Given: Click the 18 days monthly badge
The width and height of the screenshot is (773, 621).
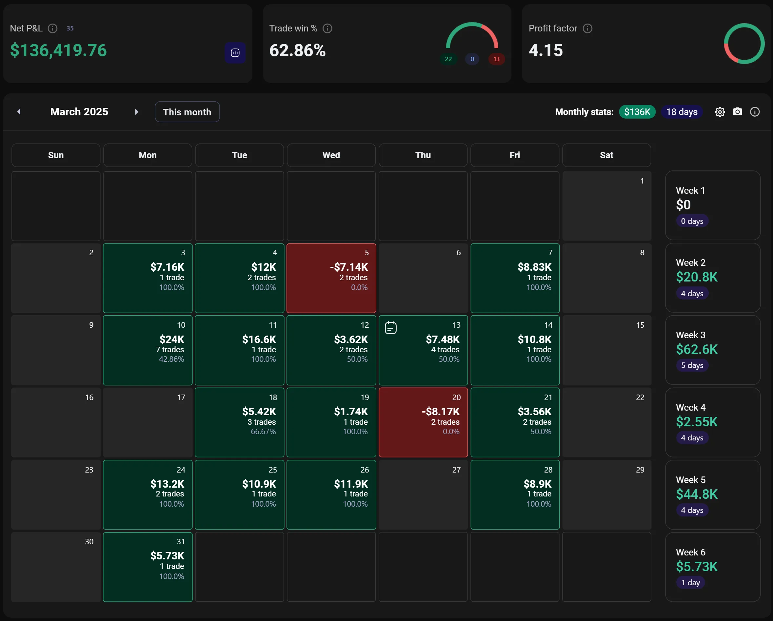Looking at the screenshot, I should point(681,112).
